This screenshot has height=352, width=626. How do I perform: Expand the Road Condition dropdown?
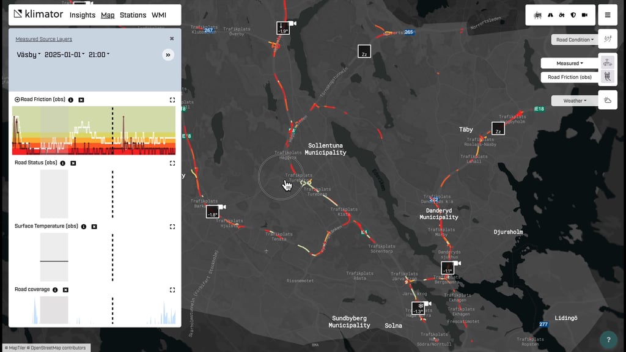[574, 40]
